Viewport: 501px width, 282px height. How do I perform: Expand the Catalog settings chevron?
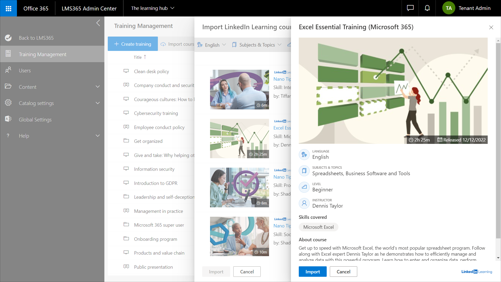point(98,103)
